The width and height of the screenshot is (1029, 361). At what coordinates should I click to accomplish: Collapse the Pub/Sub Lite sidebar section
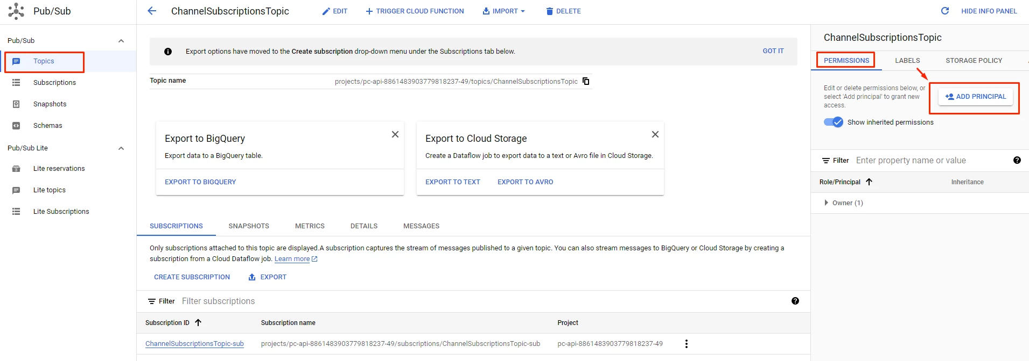121,148
